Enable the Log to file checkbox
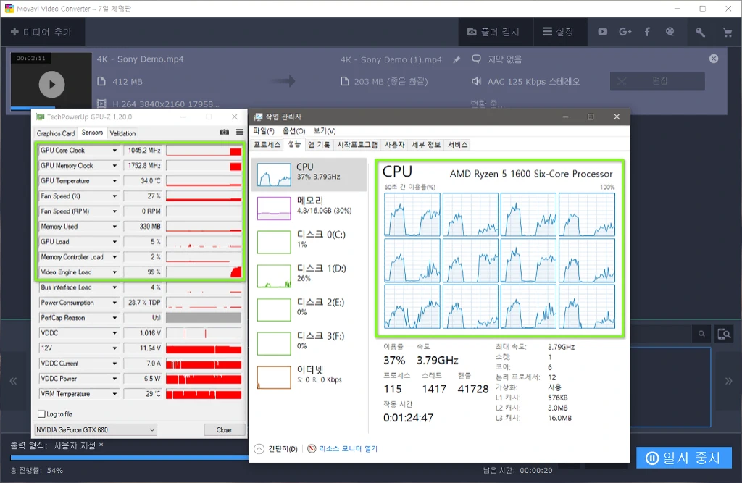The width and height of the screenshot is (742, 483). [x=41, y=414]
